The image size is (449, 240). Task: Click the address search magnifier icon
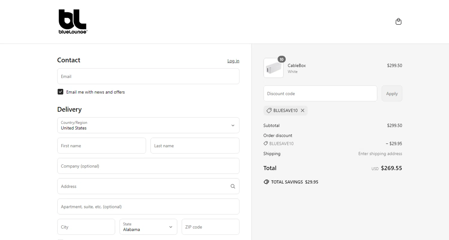click(233, 186)
